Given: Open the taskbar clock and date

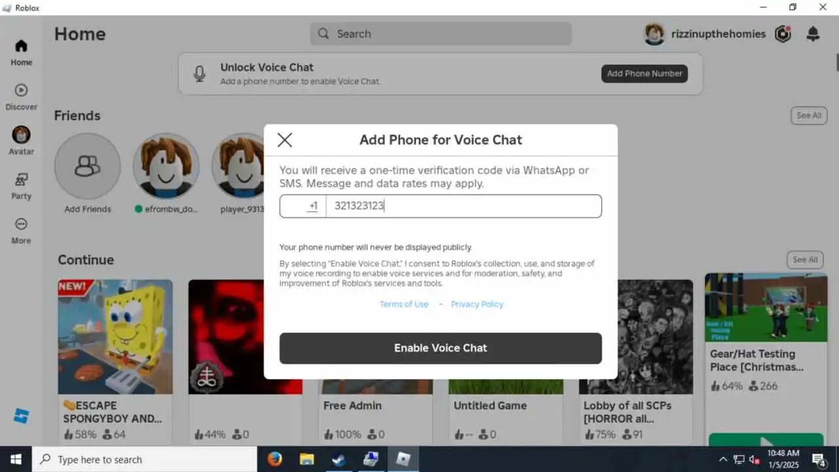Looking at the screenshot, I should click(x=783, y=459).
